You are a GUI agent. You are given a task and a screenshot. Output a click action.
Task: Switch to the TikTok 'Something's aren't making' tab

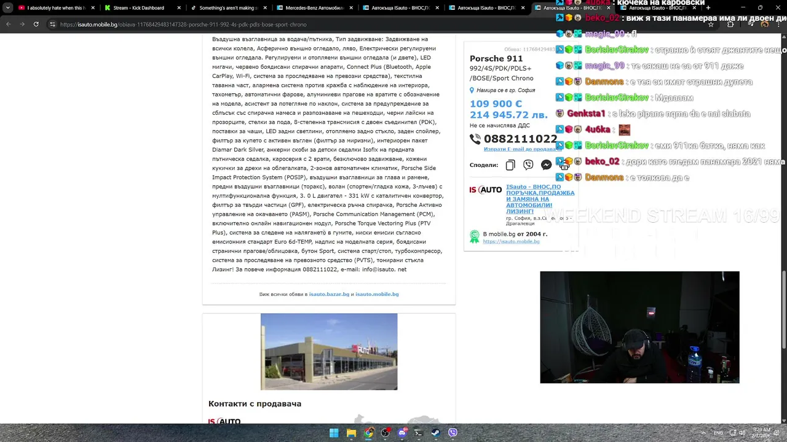[x=227, y=8]
